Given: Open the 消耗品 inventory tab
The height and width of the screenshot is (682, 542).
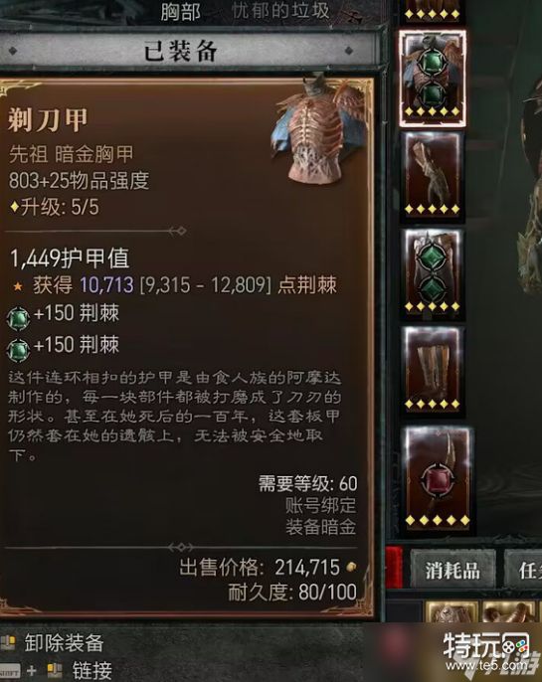Looking at the screenshot, I should pos(452,569).
